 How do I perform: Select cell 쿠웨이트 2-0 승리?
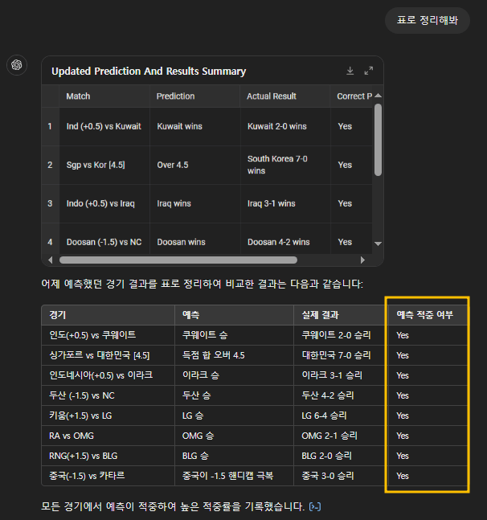coord(341,335)
